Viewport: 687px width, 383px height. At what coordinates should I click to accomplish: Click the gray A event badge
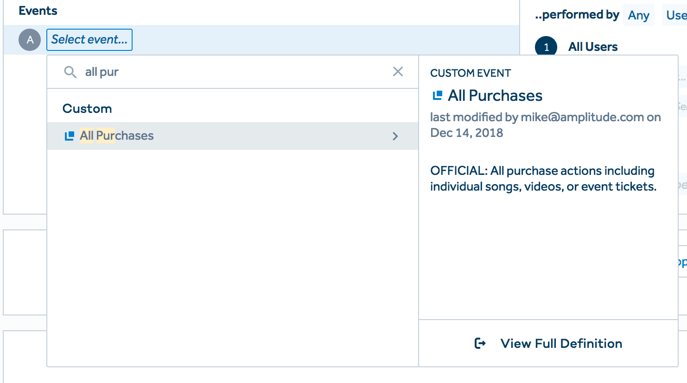click(x=30, y=40)
